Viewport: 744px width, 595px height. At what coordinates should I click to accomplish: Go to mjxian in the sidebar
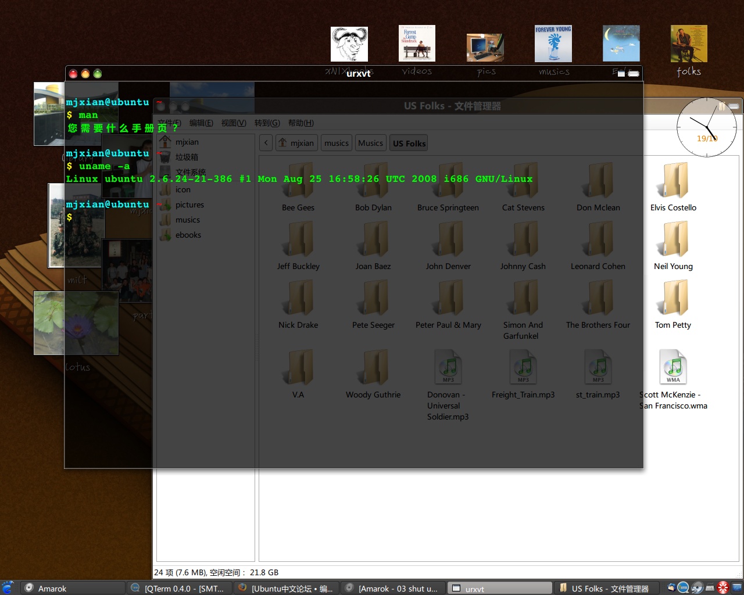pos(206,142)
